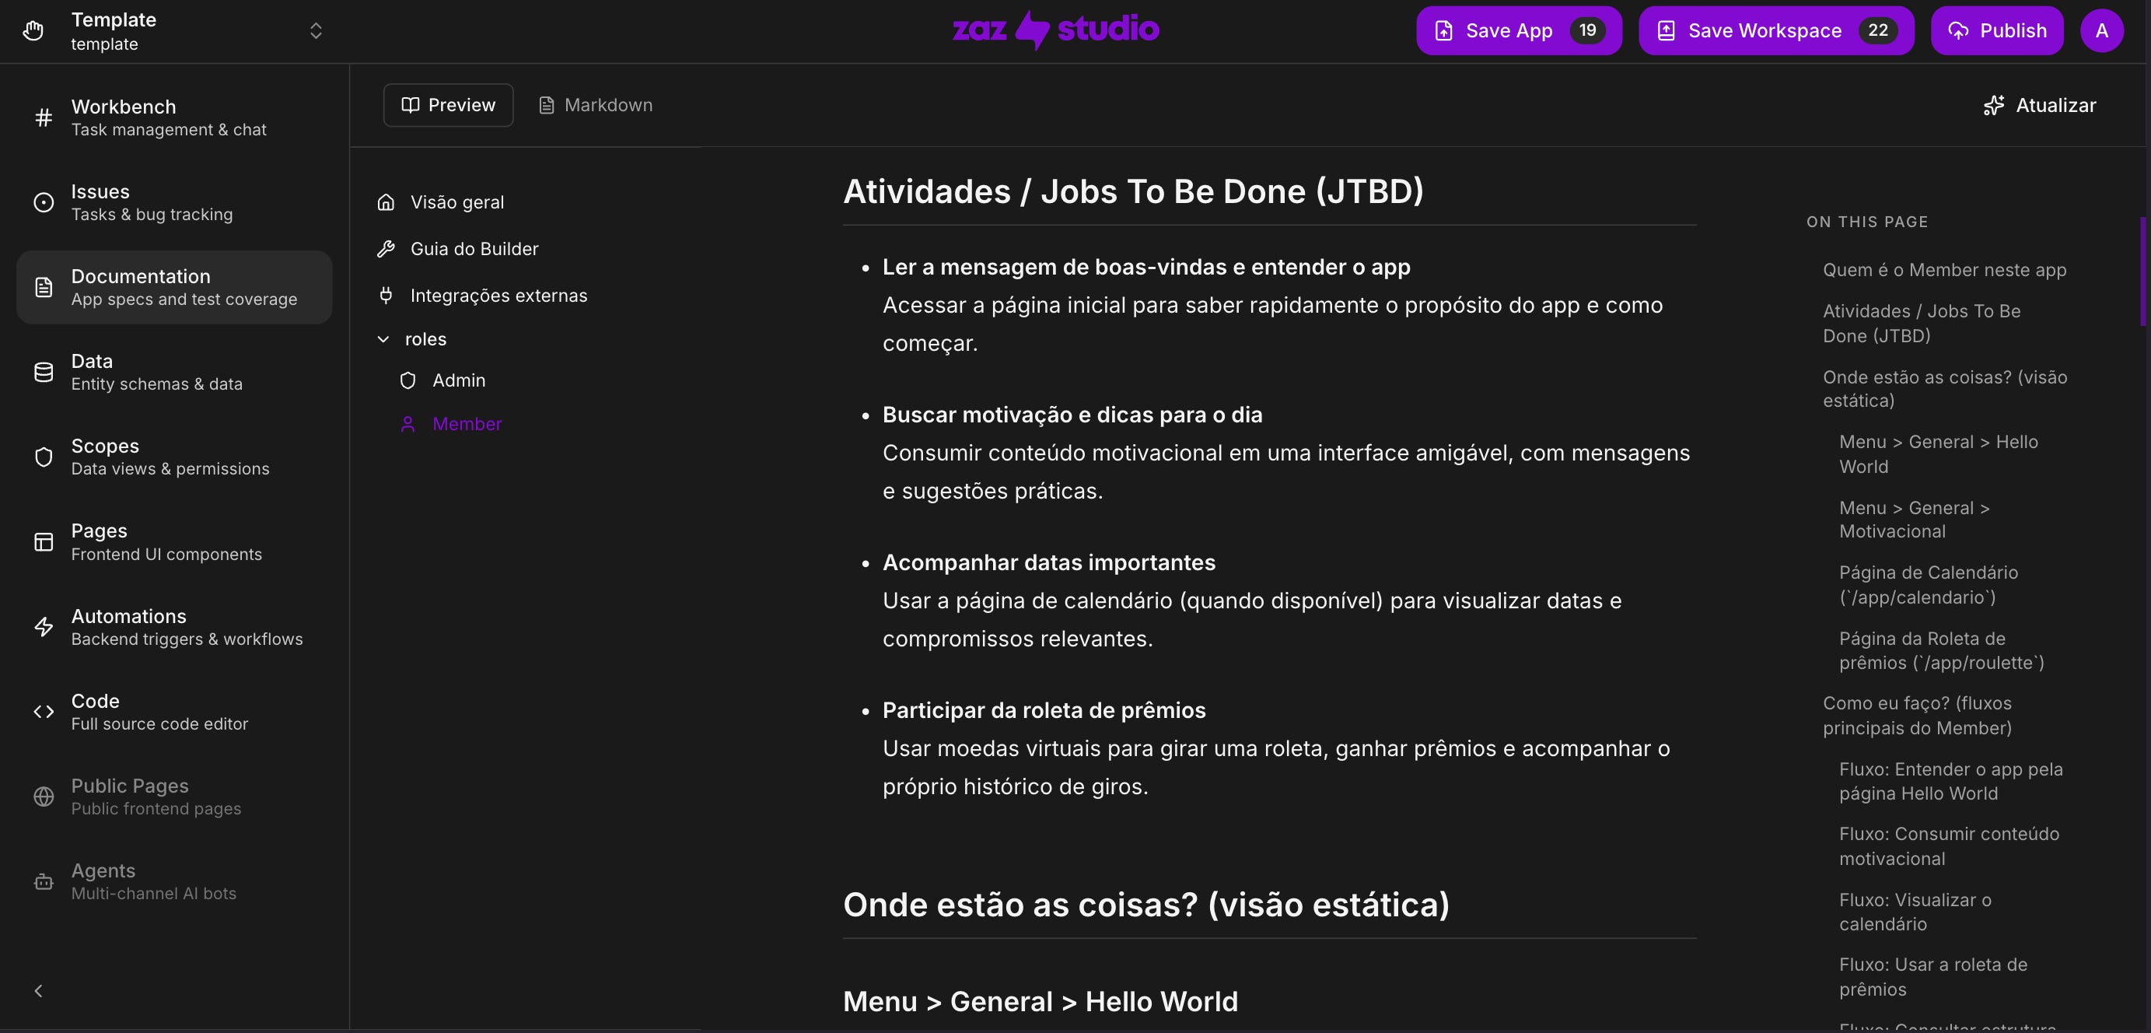Click the Atualizar button
Screen dimensions: 2151x1033
coord(2039,105)
